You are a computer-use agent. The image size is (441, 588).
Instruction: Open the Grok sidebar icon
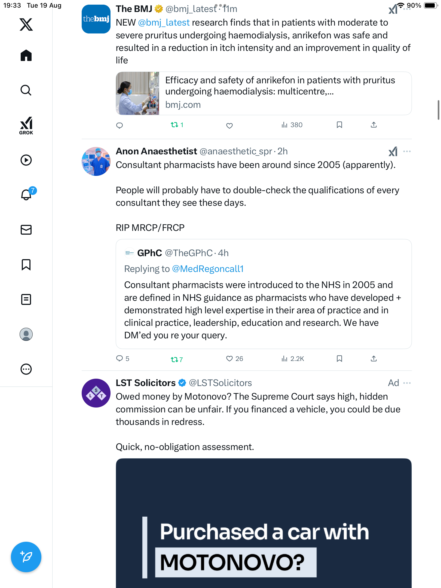26,126
